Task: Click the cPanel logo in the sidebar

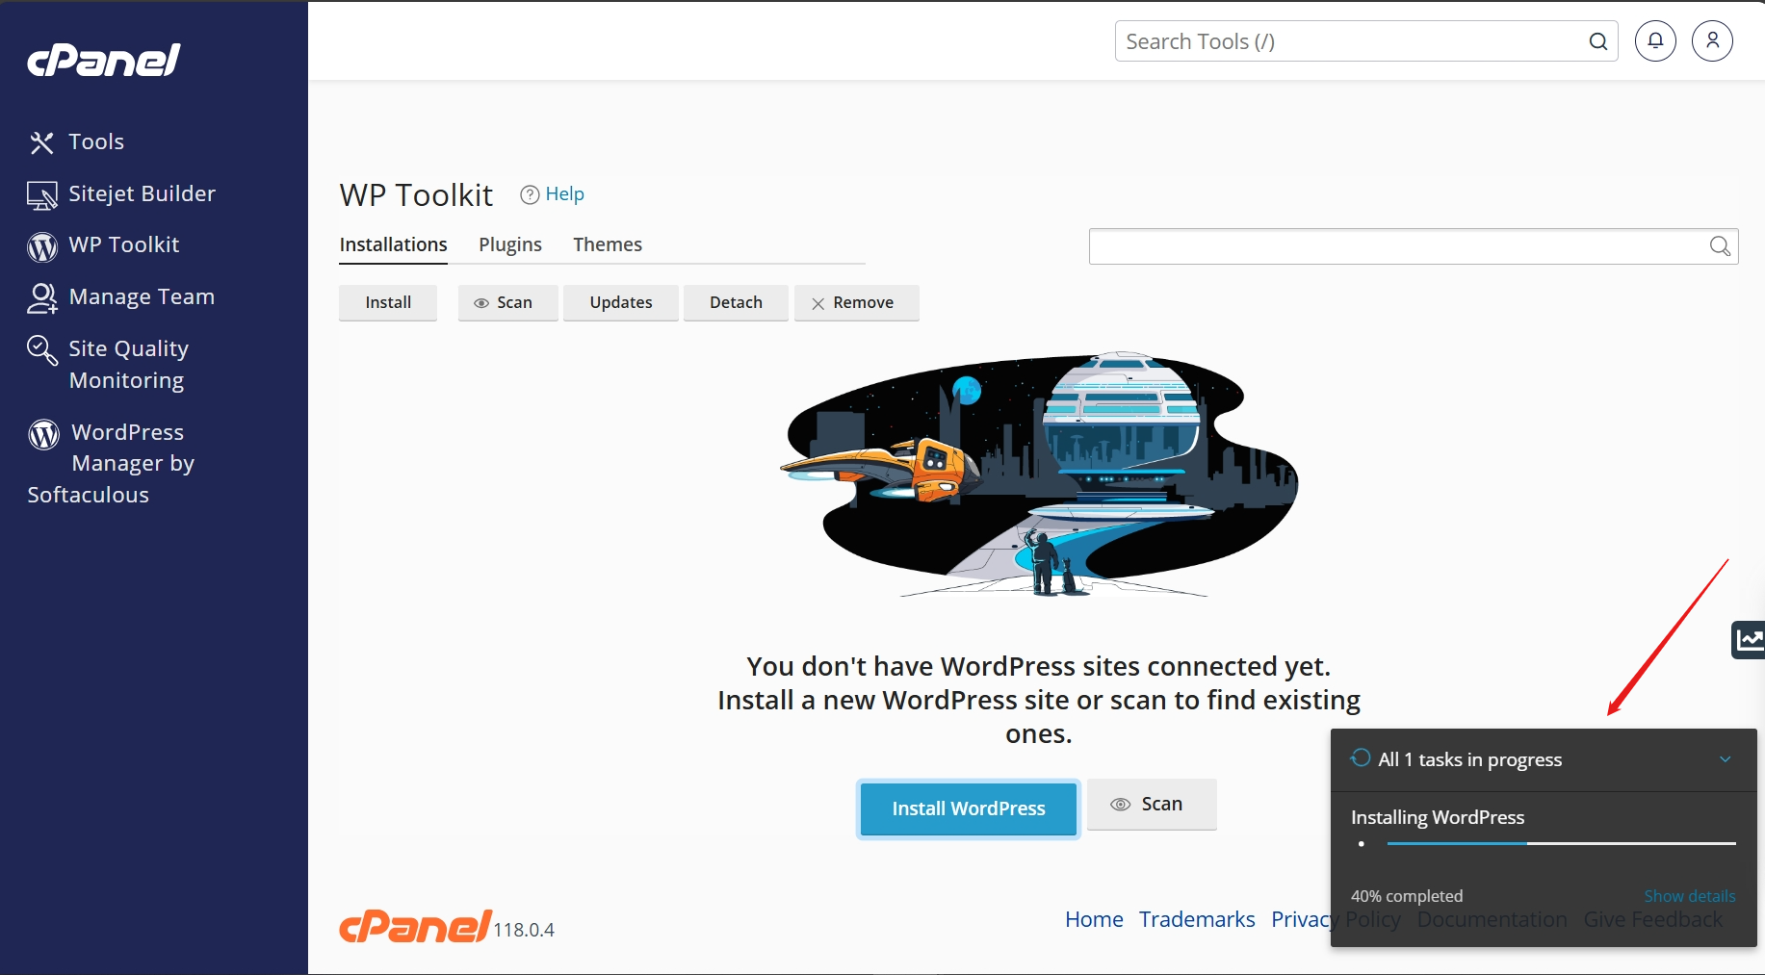Action: point(104,60)
